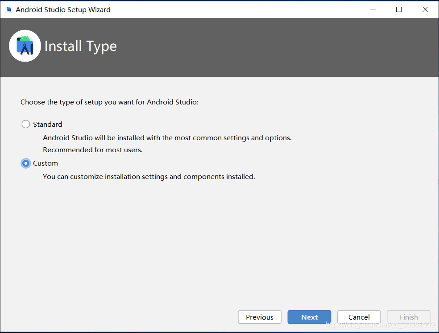Maximize the setup wizard window
The image size is (439, 333).
(399, 9)
